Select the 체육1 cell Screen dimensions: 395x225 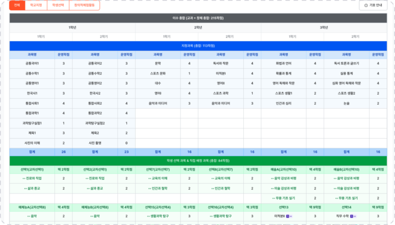tap(32, 133)
